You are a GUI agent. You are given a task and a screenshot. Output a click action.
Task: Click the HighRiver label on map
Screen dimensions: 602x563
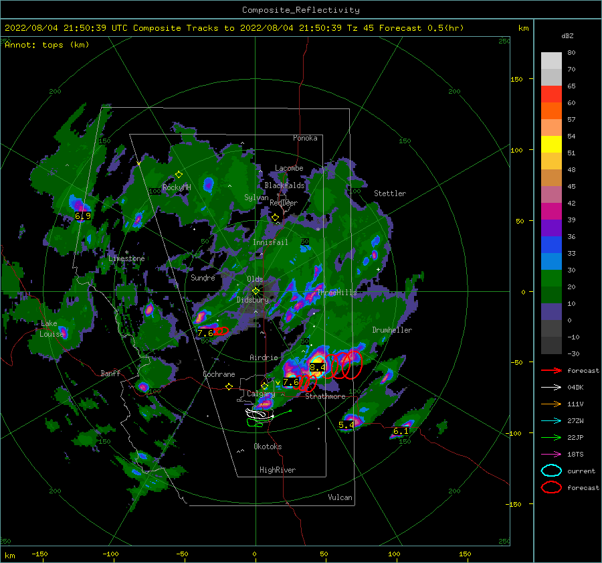point(278,470)
